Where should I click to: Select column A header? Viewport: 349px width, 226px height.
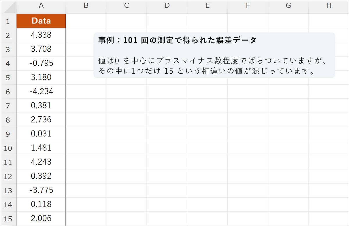(41, 6)
